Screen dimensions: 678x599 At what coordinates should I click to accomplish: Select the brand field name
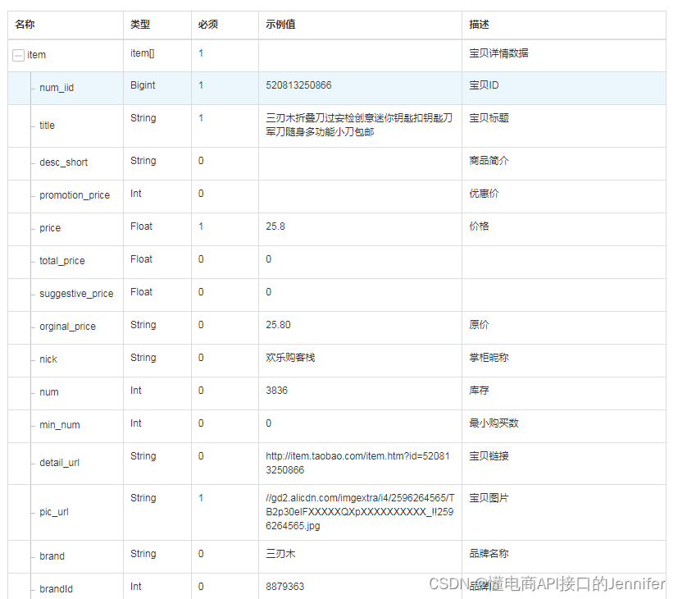pos(52,556)
